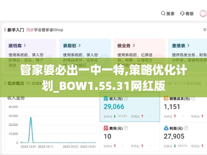This screenshot has width=207, height=155.
Task: Click the 40,000 y-axis label
Action: [13, 107]
